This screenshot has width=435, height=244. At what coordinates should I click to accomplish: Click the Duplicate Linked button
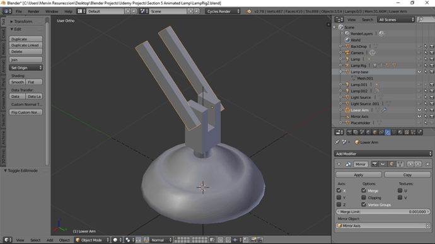coord(26,45)
